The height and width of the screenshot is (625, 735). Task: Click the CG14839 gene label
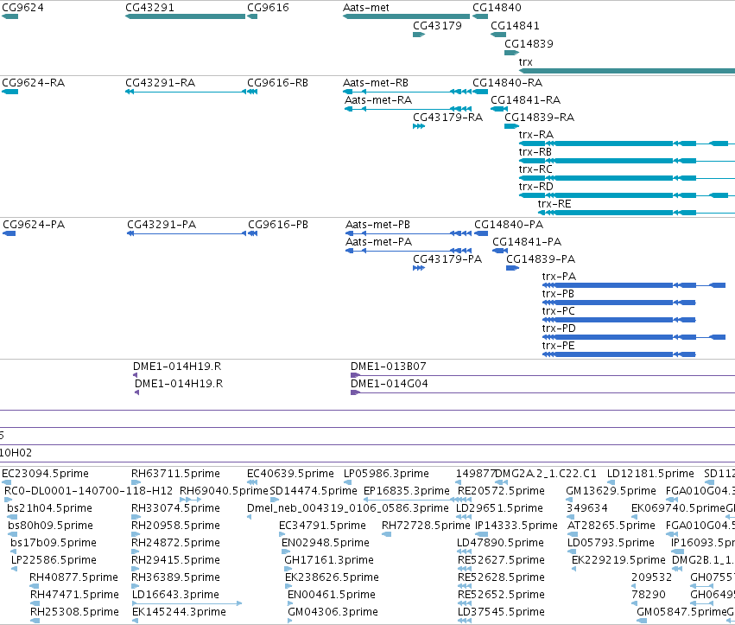(529, 43)
